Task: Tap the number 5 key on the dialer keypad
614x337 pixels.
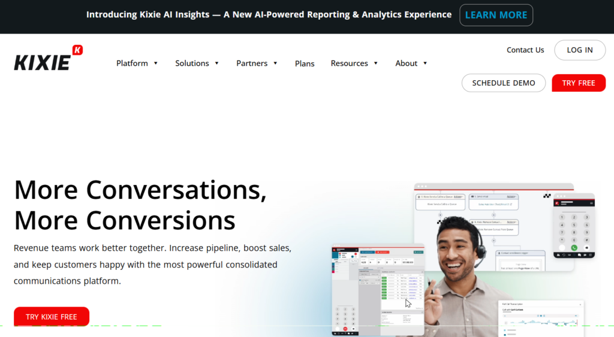Action: (574, 225)
